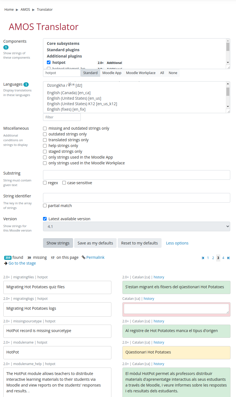Toggle Latest available version checkbox

[x=45, y=219]
